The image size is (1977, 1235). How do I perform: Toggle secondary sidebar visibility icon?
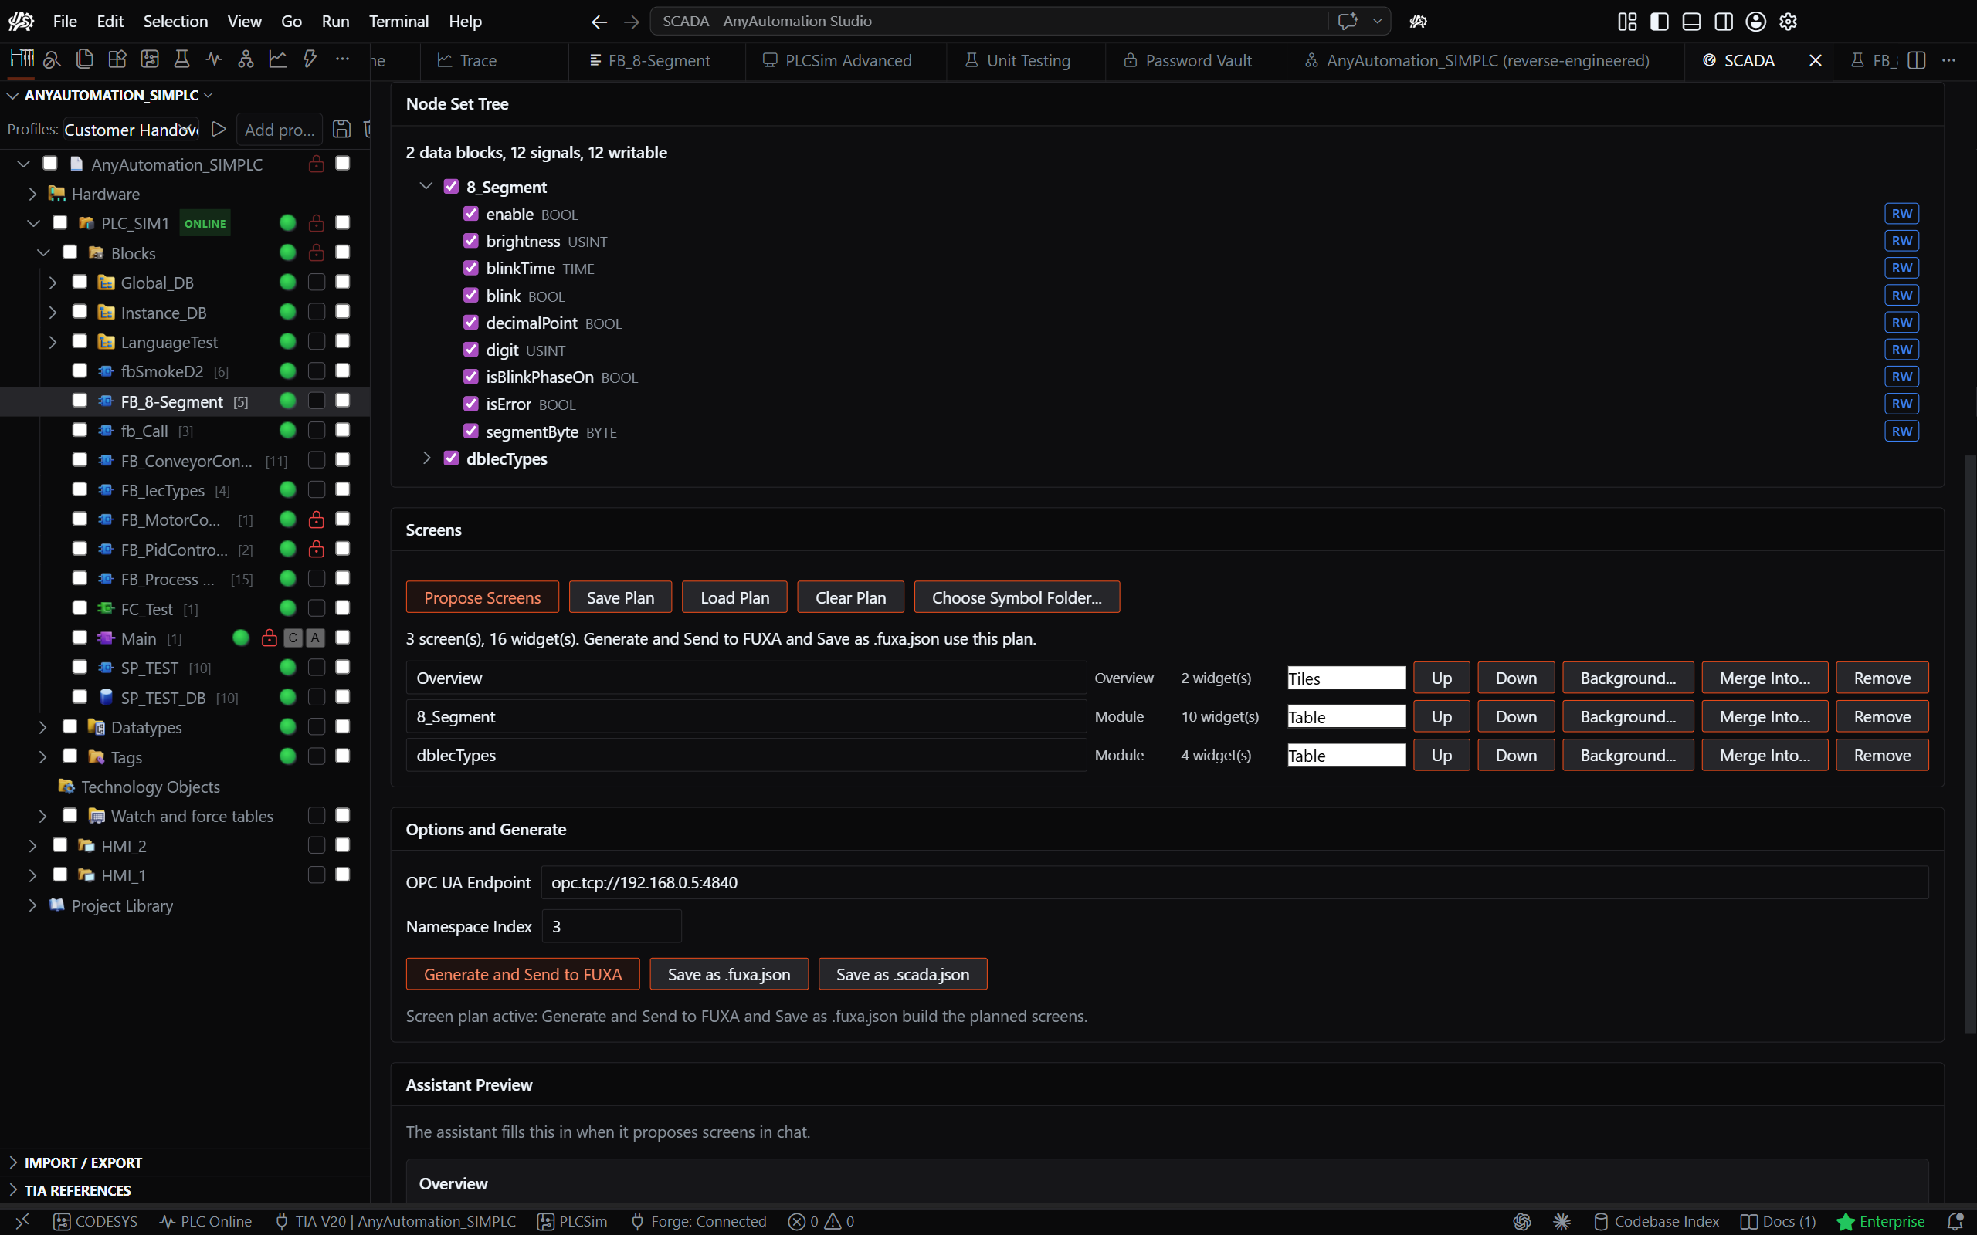coord(1724,22)
